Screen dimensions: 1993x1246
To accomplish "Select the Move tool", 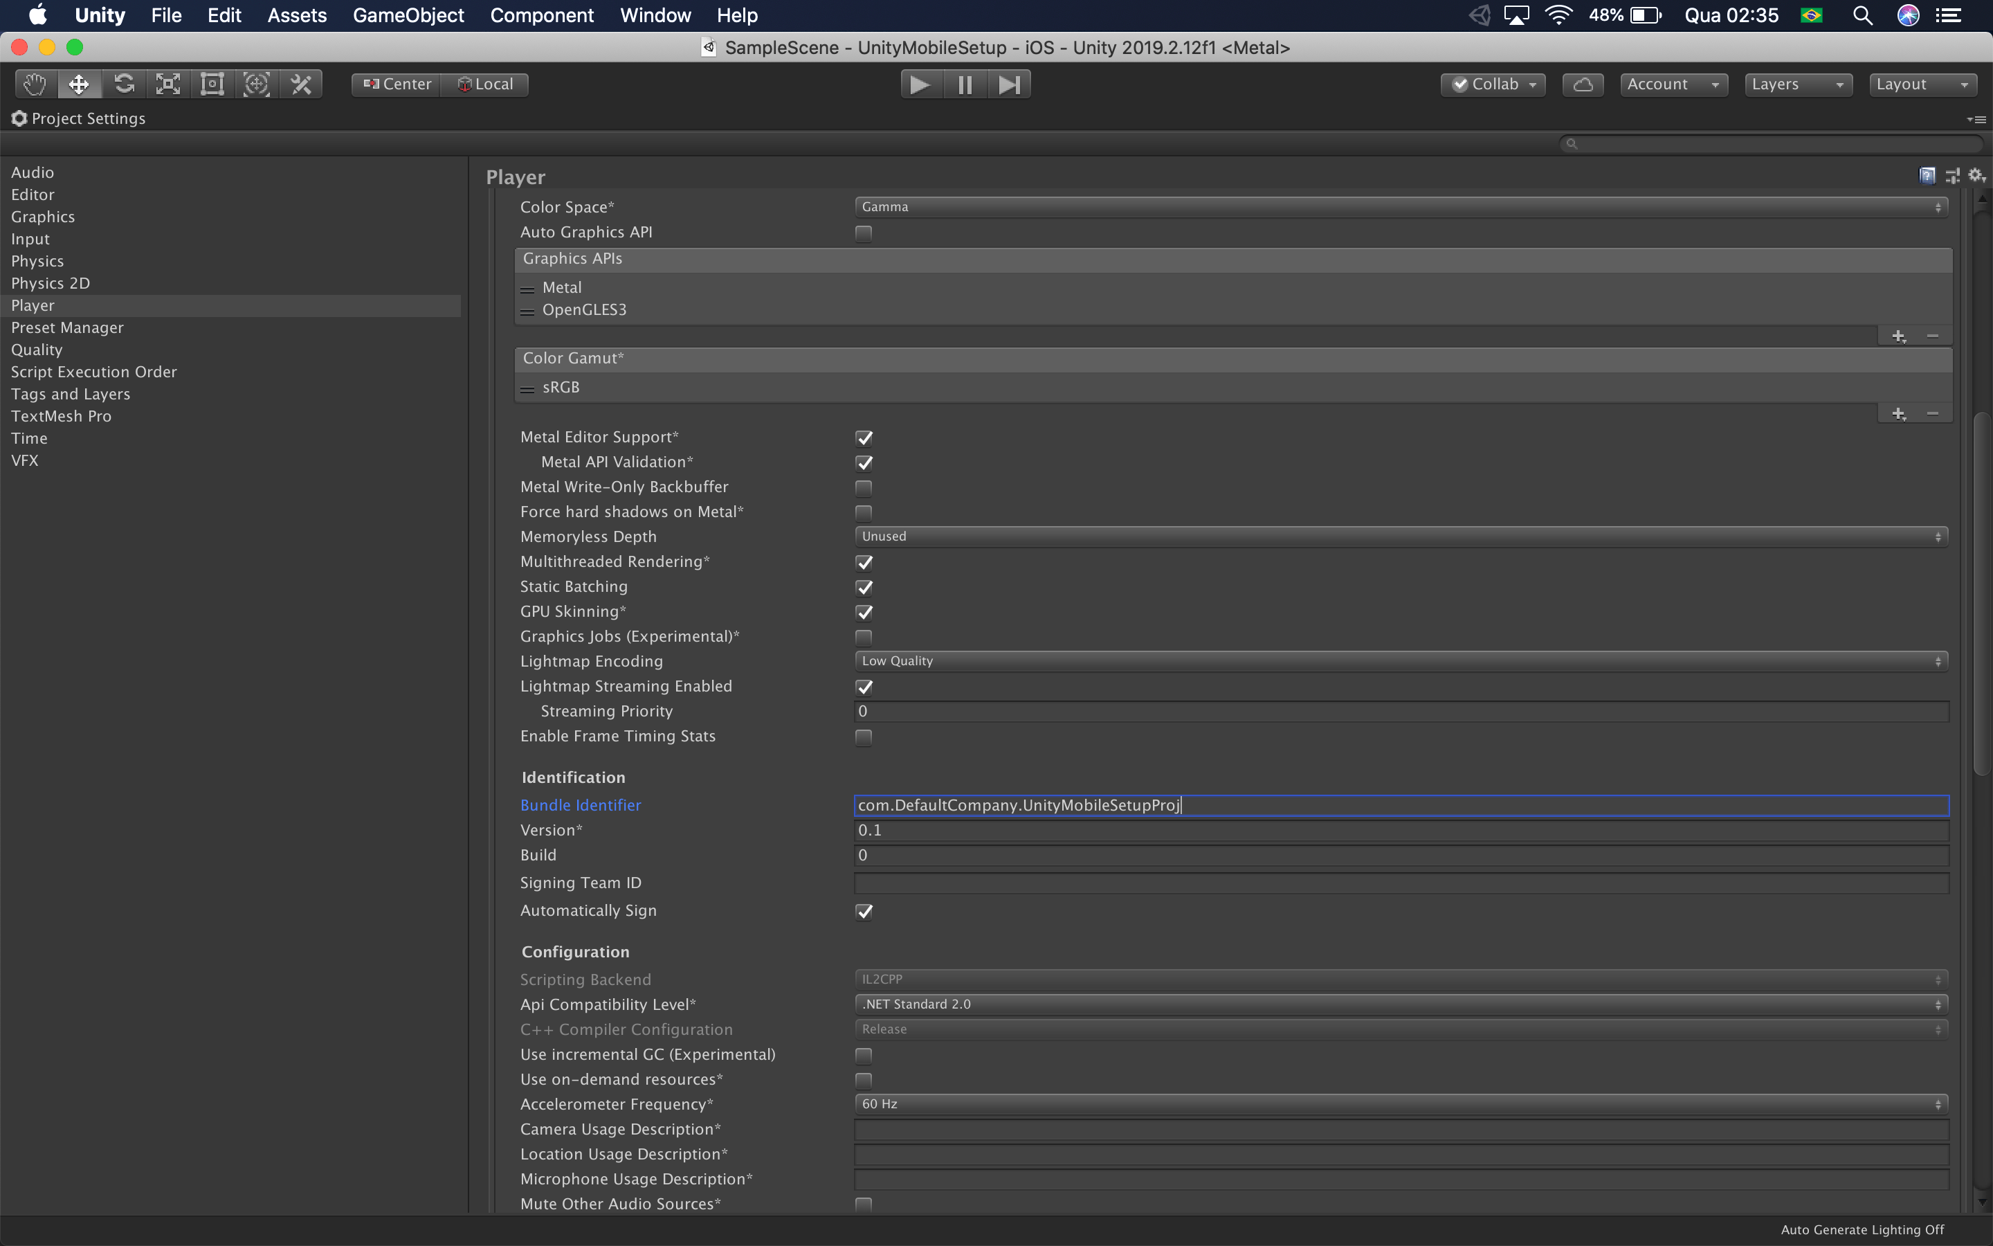I will point(79,84).
